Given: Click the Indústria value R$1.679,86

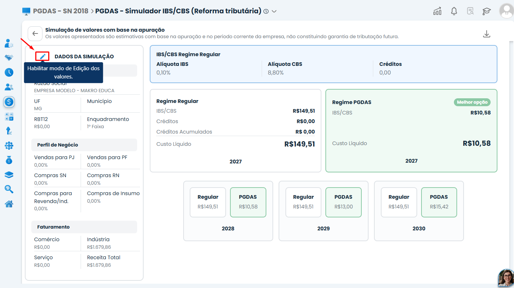Looking at the screenshot, I should pos(99,247).
